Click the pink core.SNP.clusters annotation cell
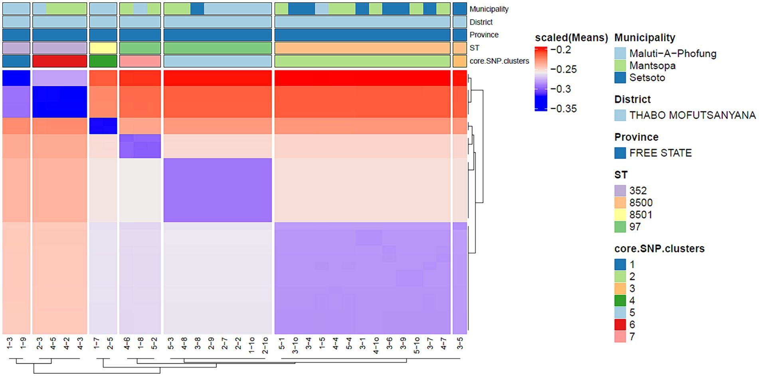The width and height of the screenshot is (759, 376). coord(140,61)
